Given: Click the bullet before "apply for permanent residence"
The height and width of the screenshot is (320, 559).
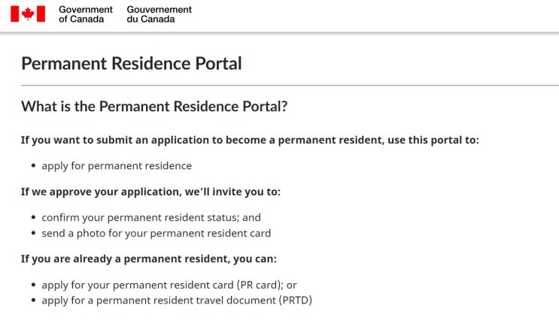Looking at the screenshot, I should point(33,166).
